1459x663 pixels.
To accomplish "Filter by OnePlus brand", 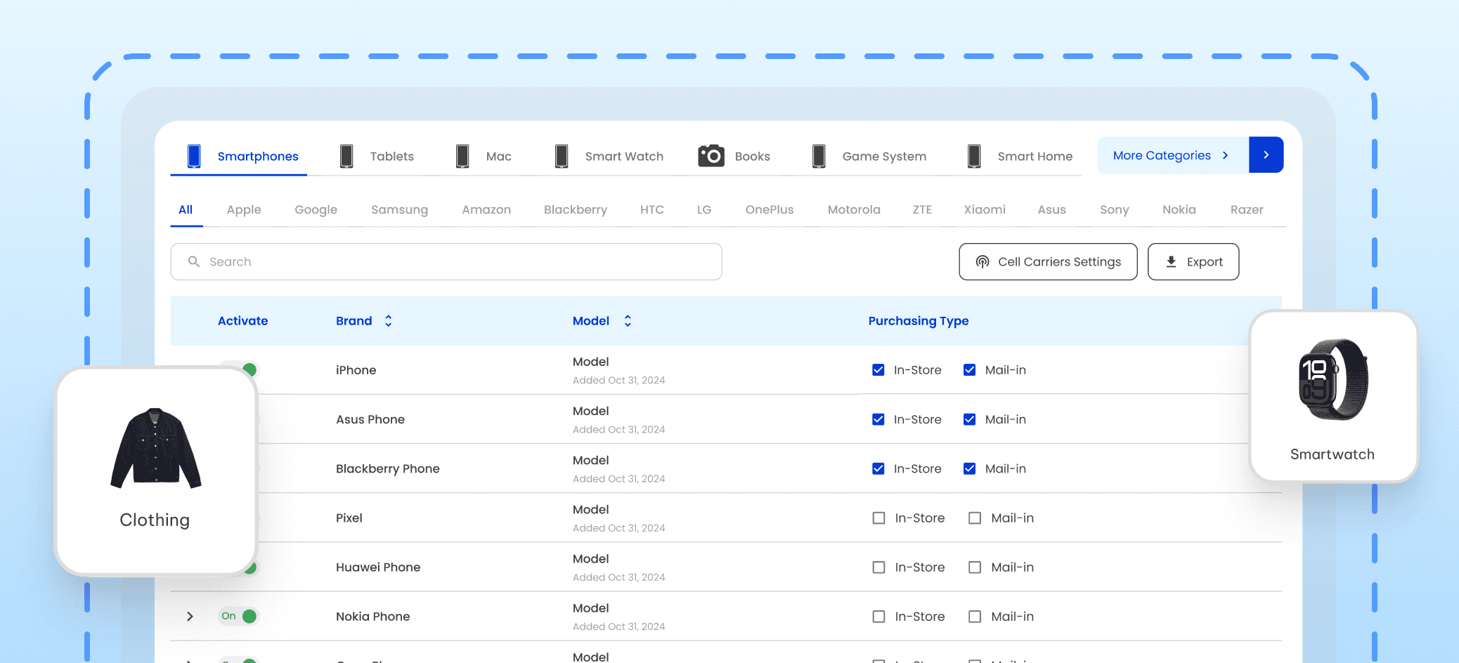I will (770, 209).
